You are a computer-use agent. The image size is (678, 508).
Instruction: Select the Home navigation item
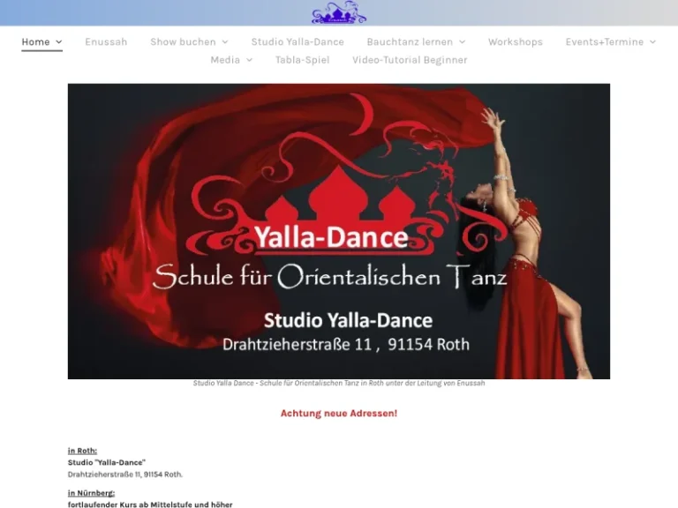click(35, 42)
